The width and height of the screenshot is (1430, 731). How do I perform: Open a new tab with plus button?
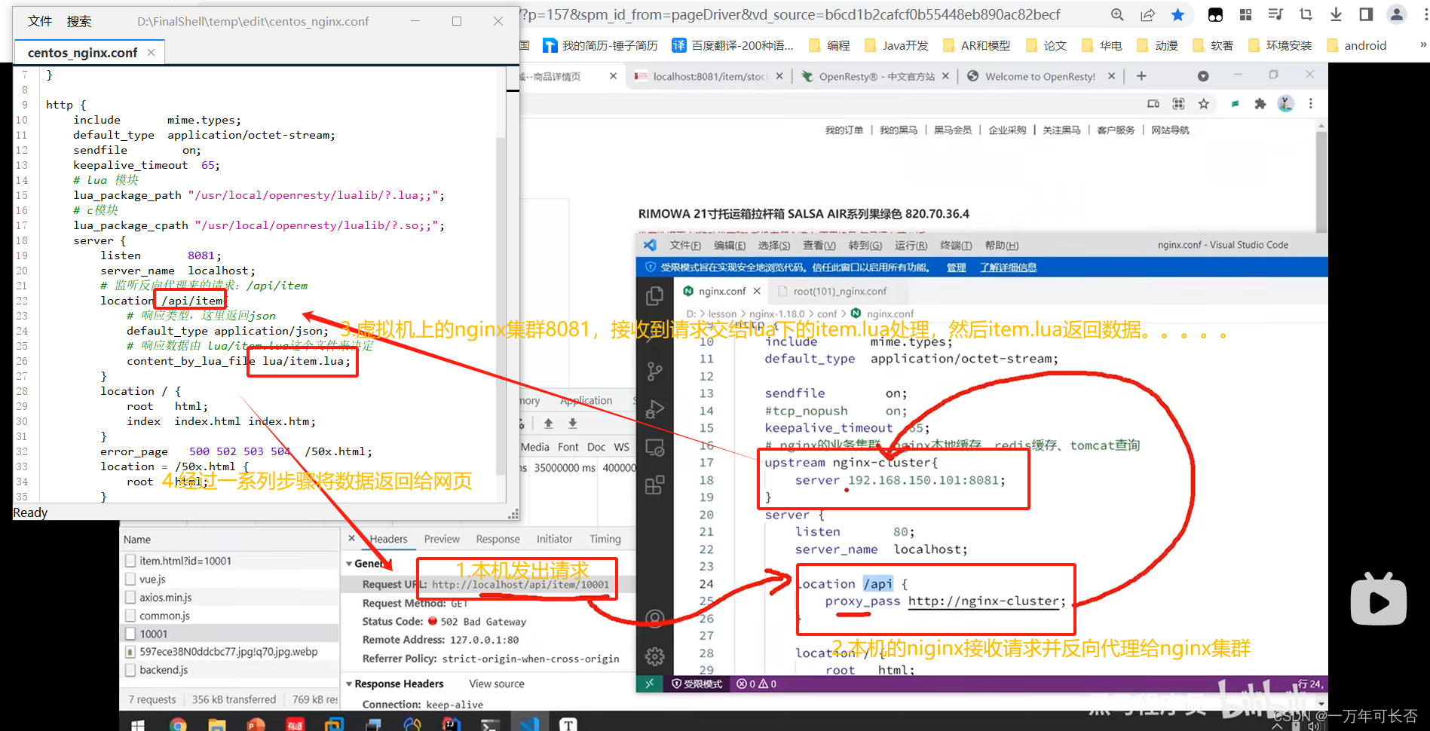[x=1141, y=76]
